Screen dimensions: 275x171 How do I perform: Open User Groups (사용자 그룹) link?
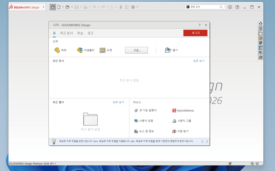(182, 121)
